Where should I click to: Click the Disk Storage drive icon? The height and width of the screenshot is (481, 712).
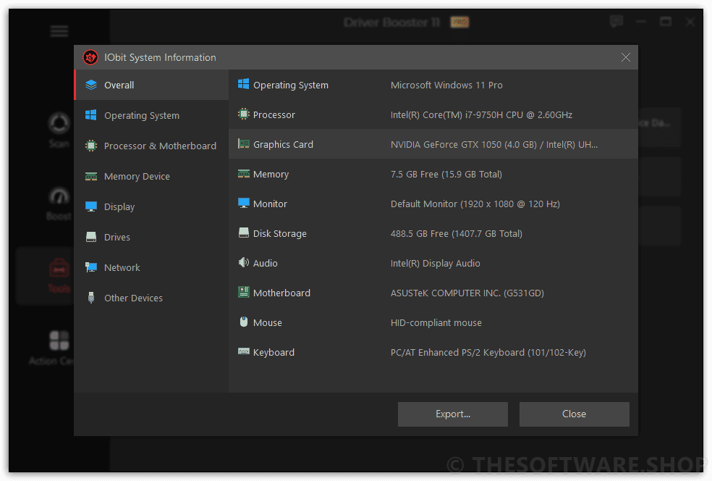[244, 233]
